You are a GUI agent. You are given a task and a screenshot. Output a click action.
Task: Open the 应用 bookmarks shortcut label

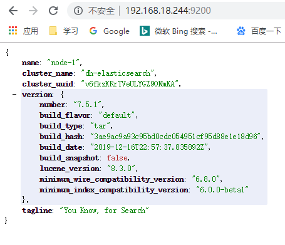[x=31, y=31]
